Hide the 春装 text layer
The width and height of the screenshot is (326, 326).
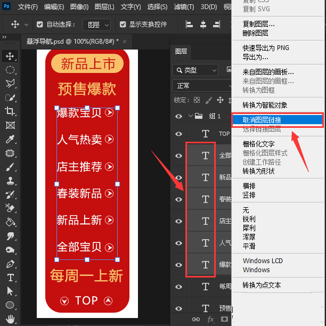tap(178, 199)
